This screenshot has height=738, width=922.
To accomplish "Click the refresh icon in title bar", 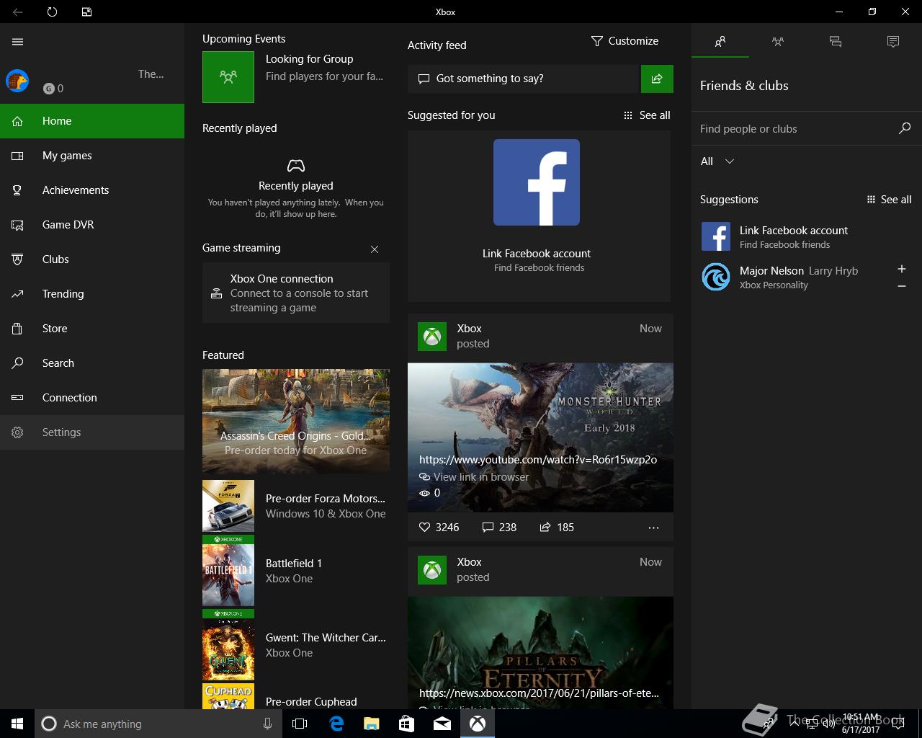I will tap(52, 12).
